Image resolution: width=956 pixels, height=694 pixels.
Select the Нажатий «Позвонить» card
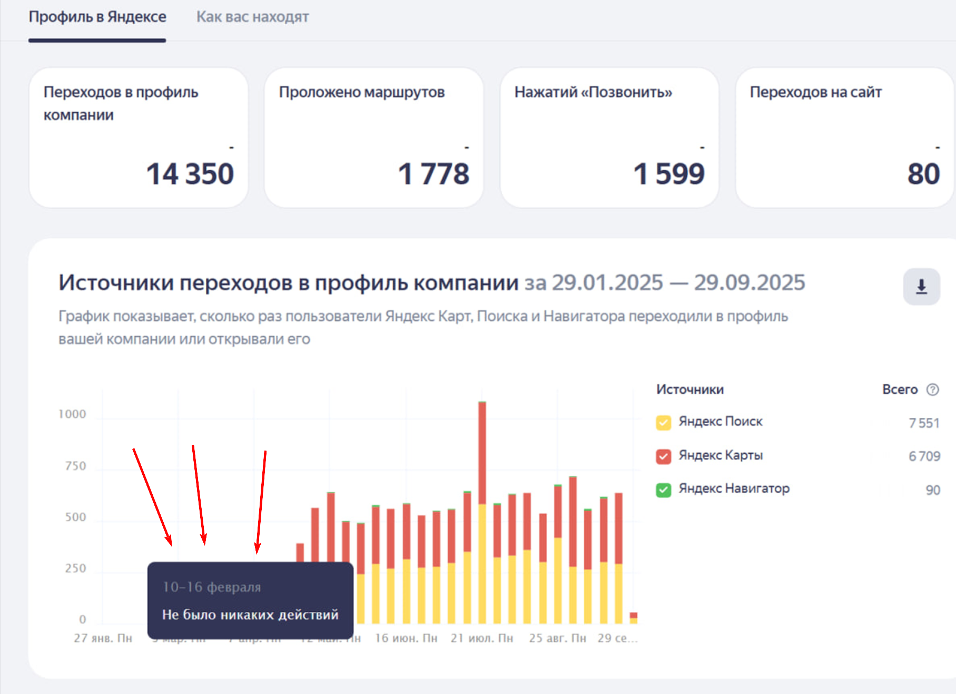click(609, 138)
